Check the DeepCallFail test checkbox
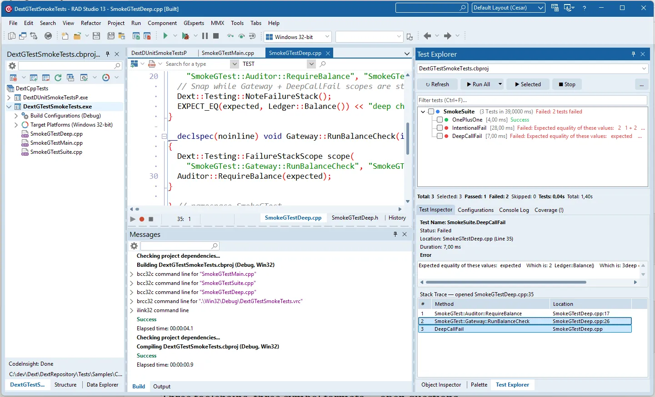 pyautogui.click(x=440, y=136)
